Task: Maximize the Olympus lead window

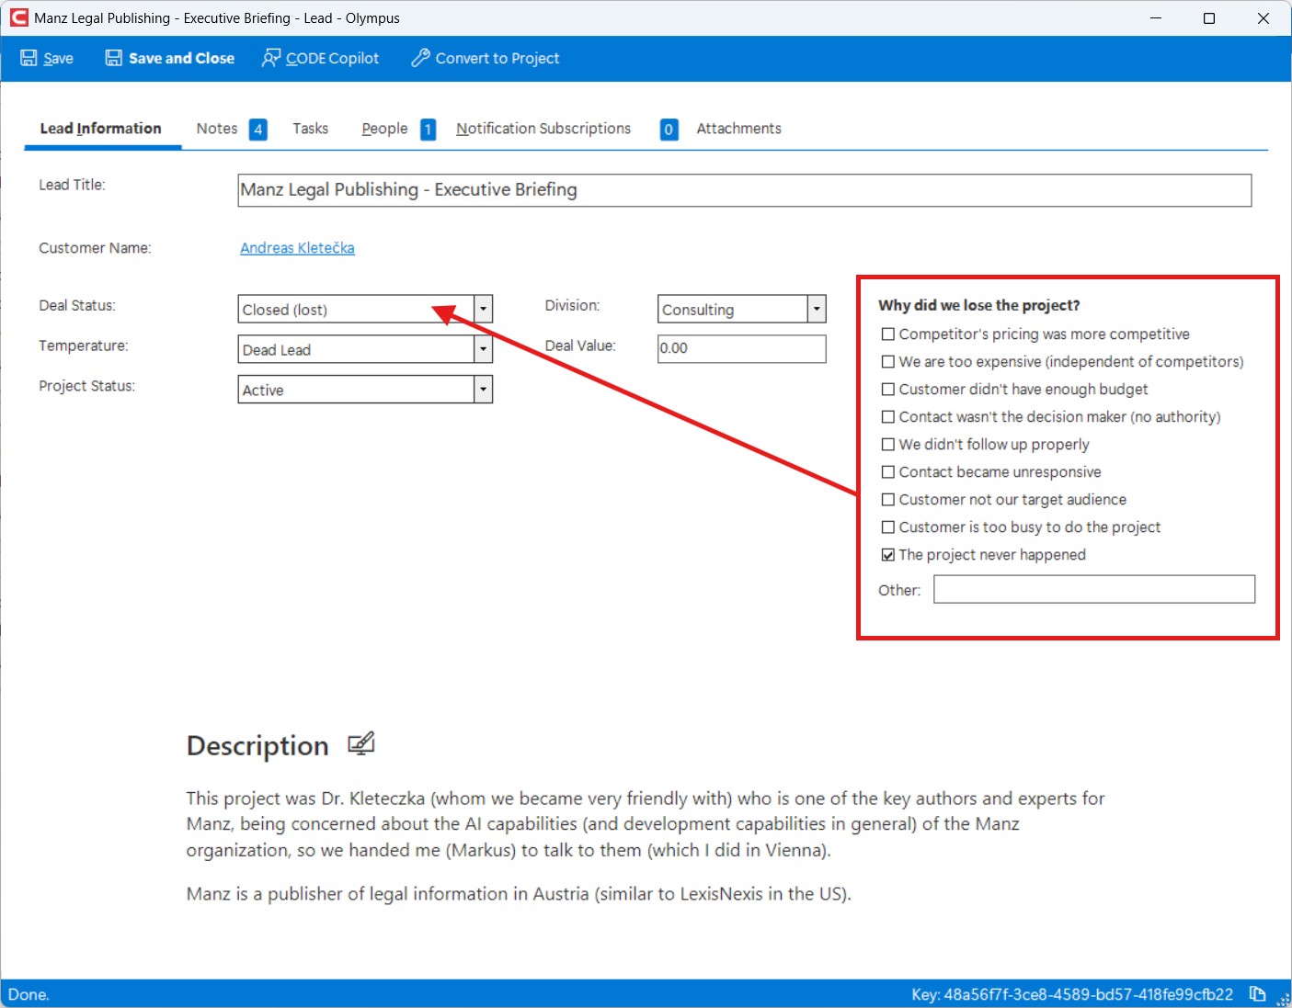Action: (x=1209, y=17)
